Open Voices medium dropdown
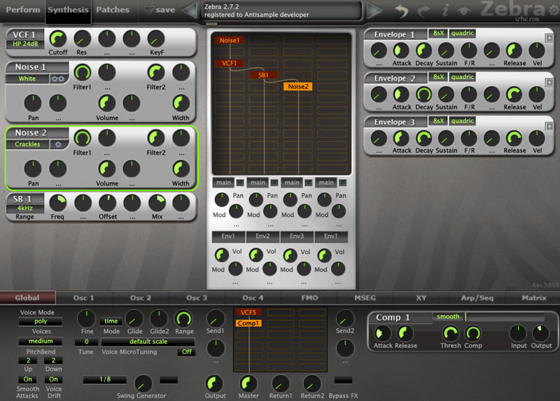This screenshot has height=401, width=560. coord(41,342)
